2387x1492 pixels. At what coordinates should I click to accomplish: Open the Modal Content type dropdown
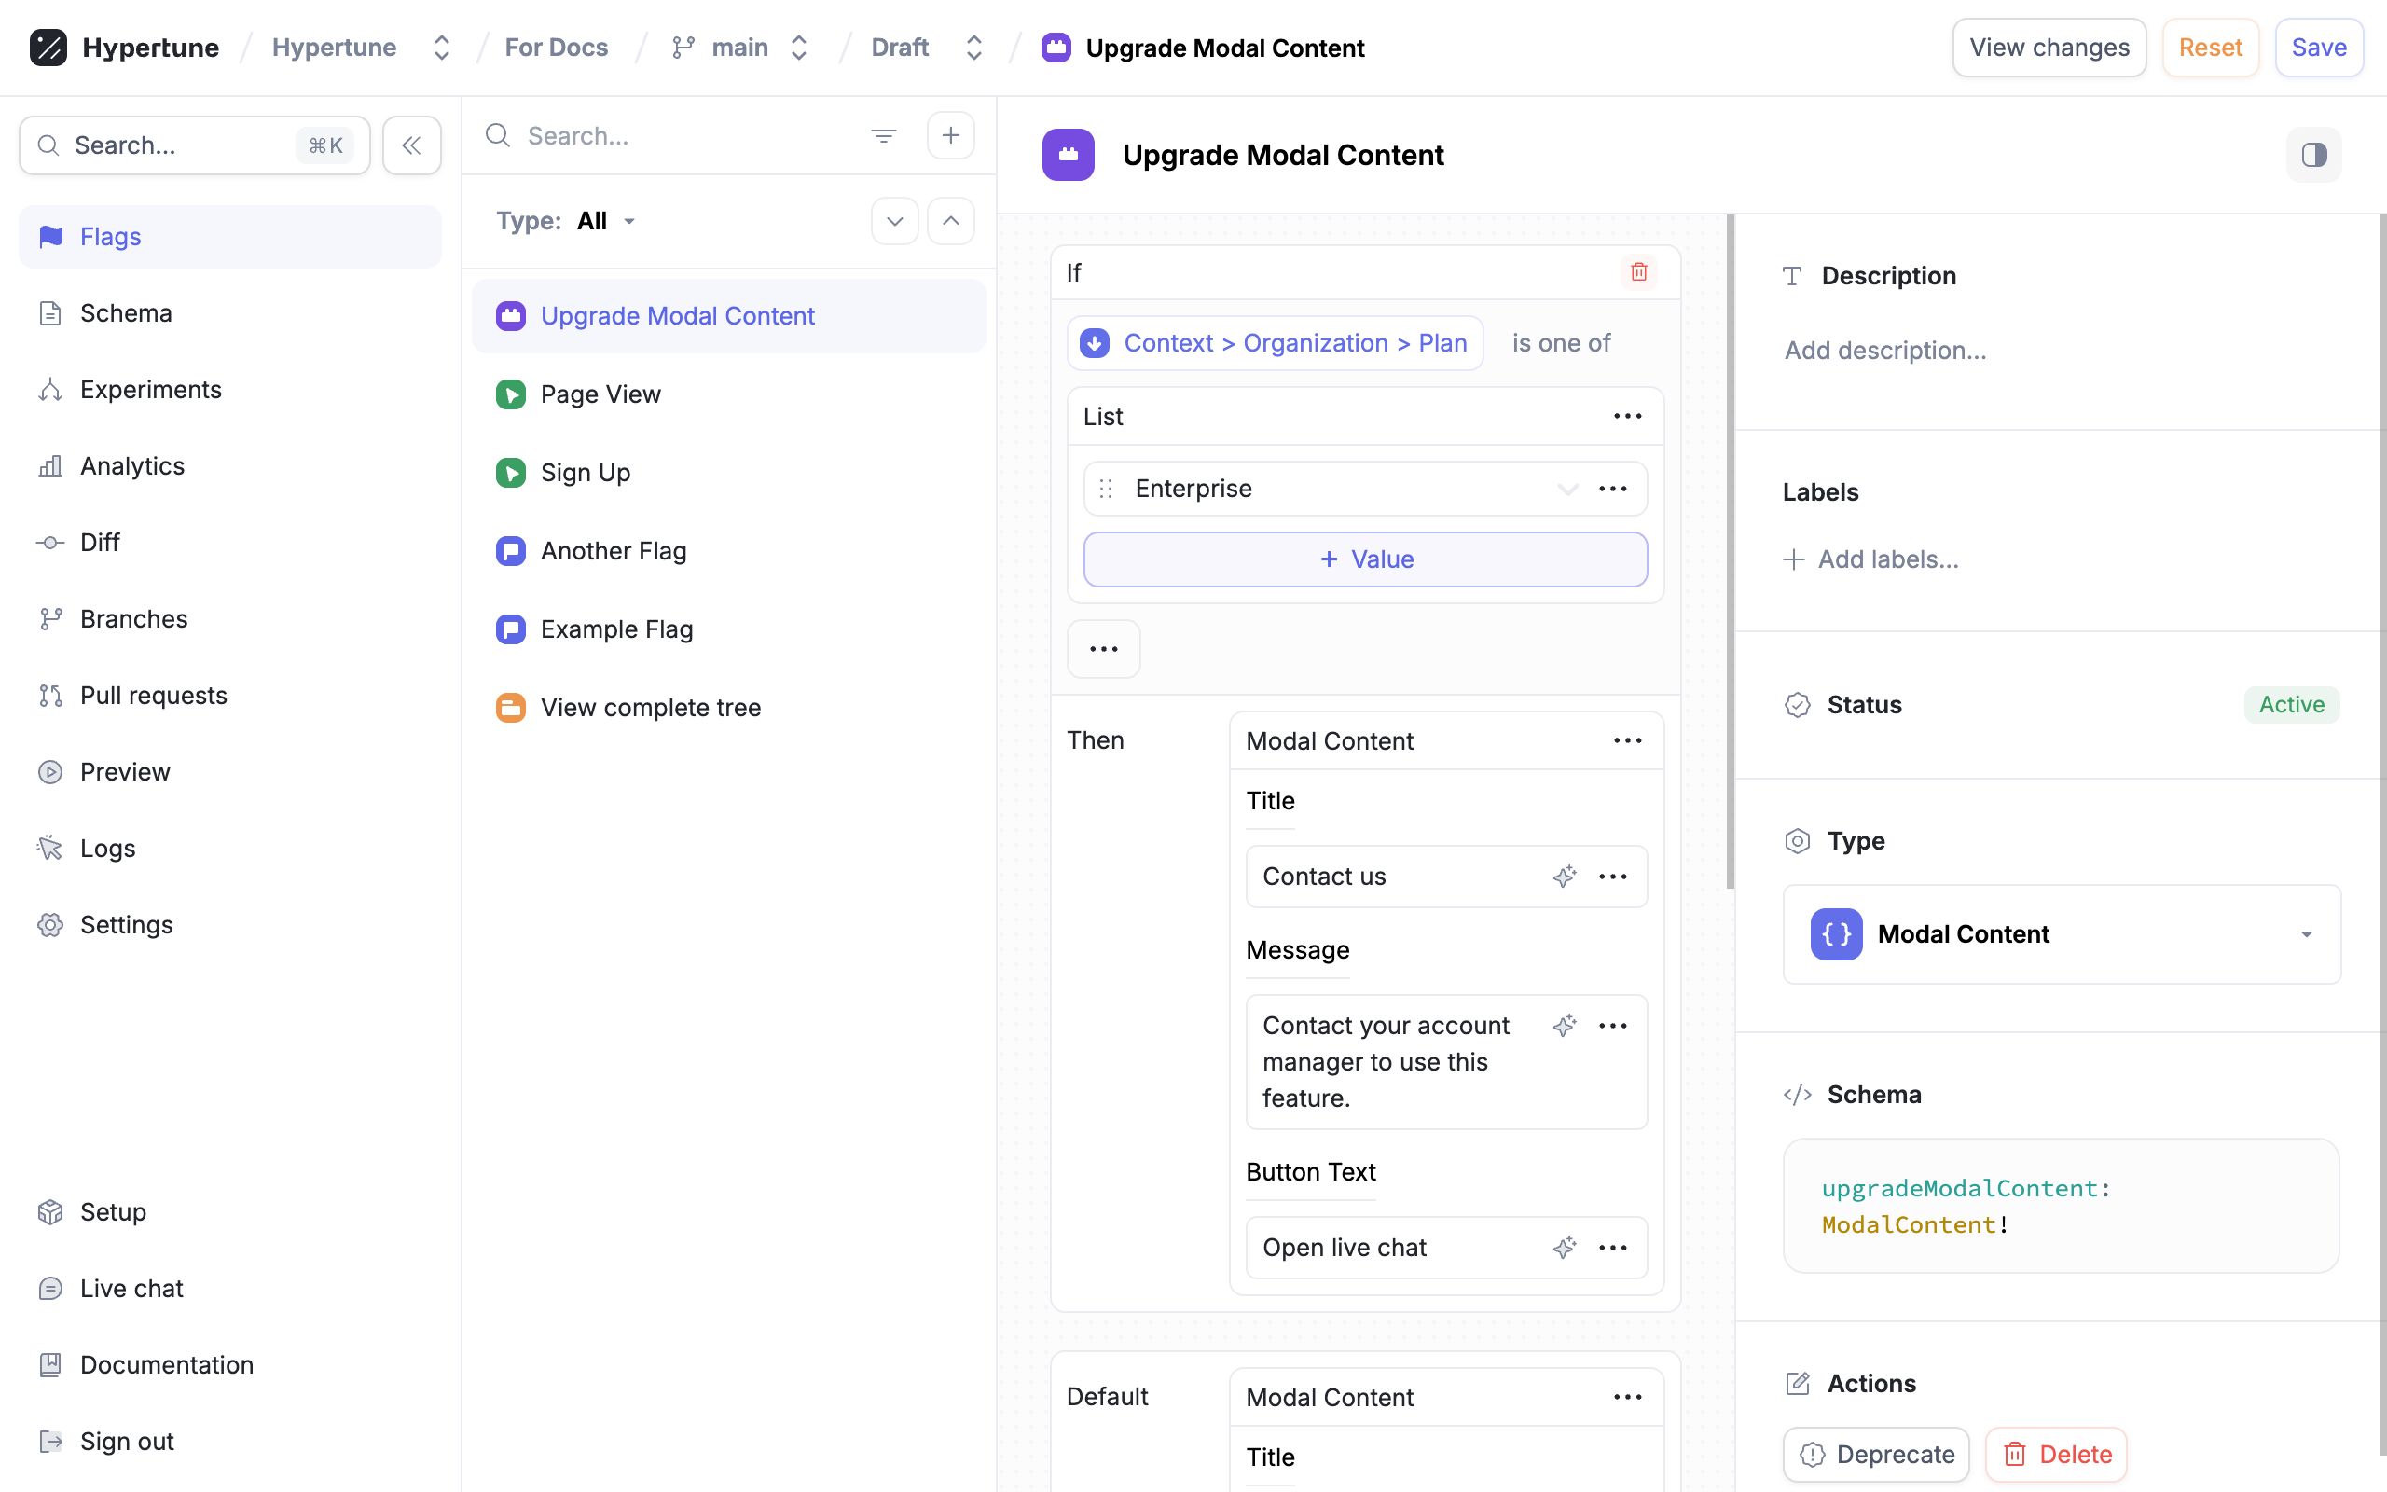pos(2062,933)
